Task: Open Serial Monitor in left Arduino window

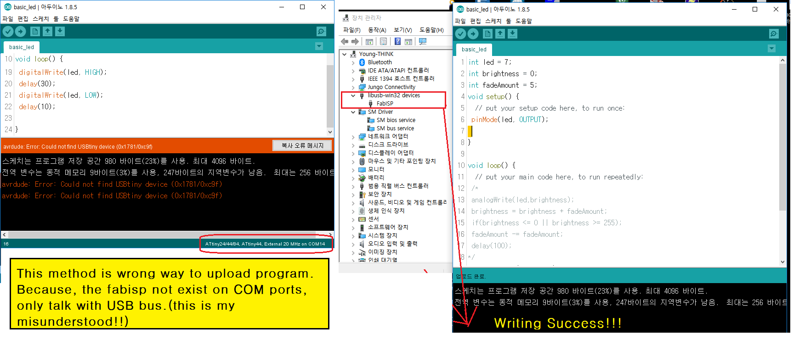Action: 321,31
